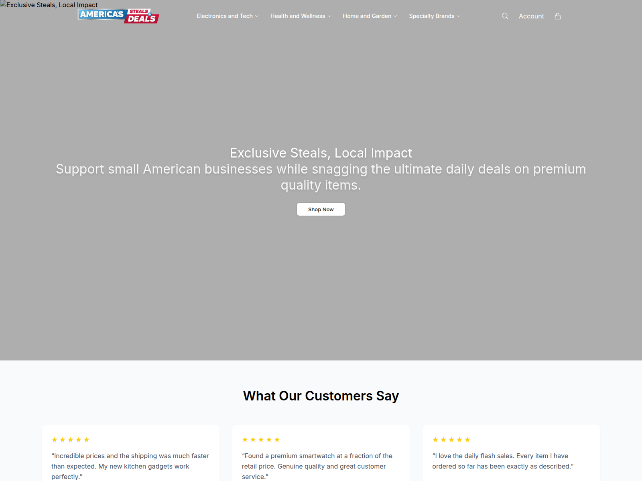Click the 'Support small American businesses' subheading
The image size is (642, 481).
[321, 177]
